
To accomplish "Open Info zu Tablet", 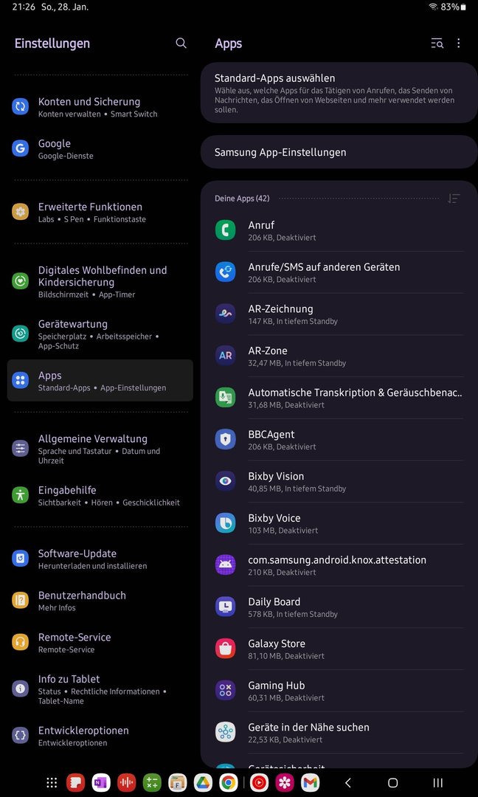I will click(100, 689).
